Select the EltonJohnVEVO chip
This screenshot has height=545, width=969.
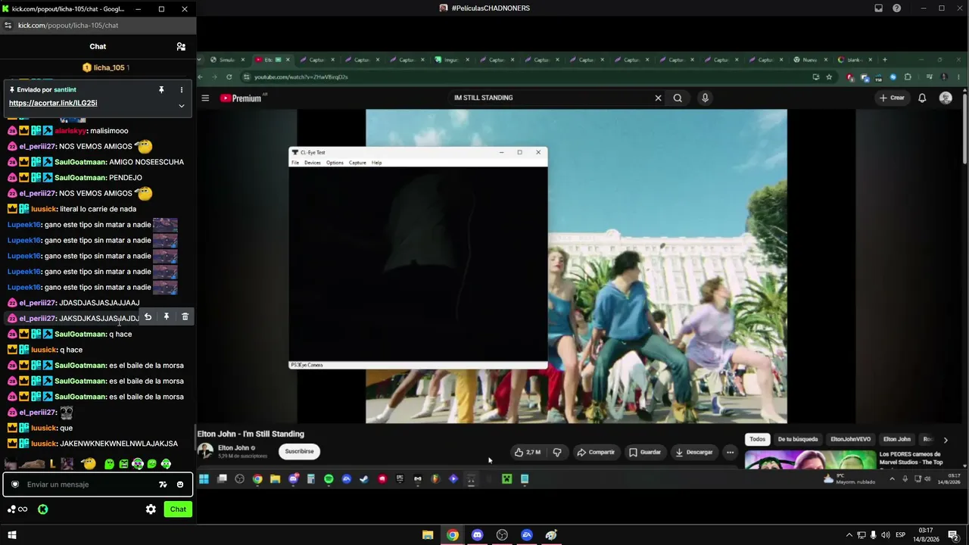click(850, 439)
